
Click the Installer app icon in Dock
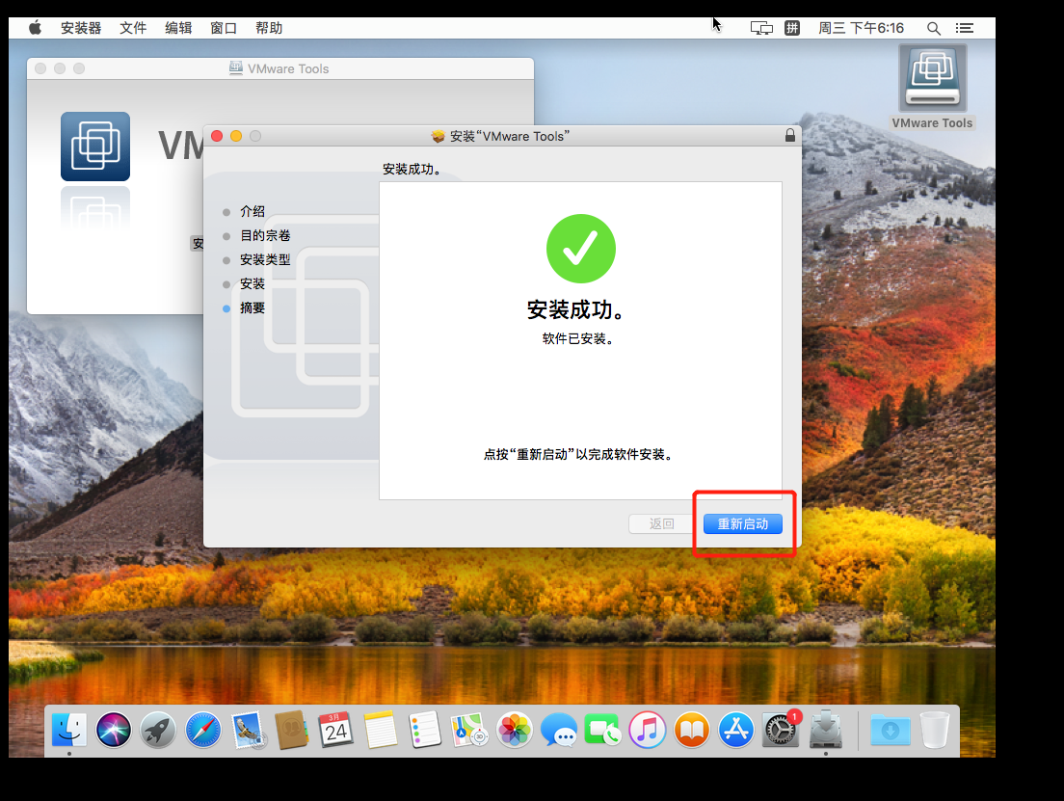click(x=826, y=729)
